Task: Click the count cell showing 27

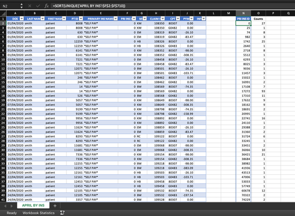Action: [259, 23]
